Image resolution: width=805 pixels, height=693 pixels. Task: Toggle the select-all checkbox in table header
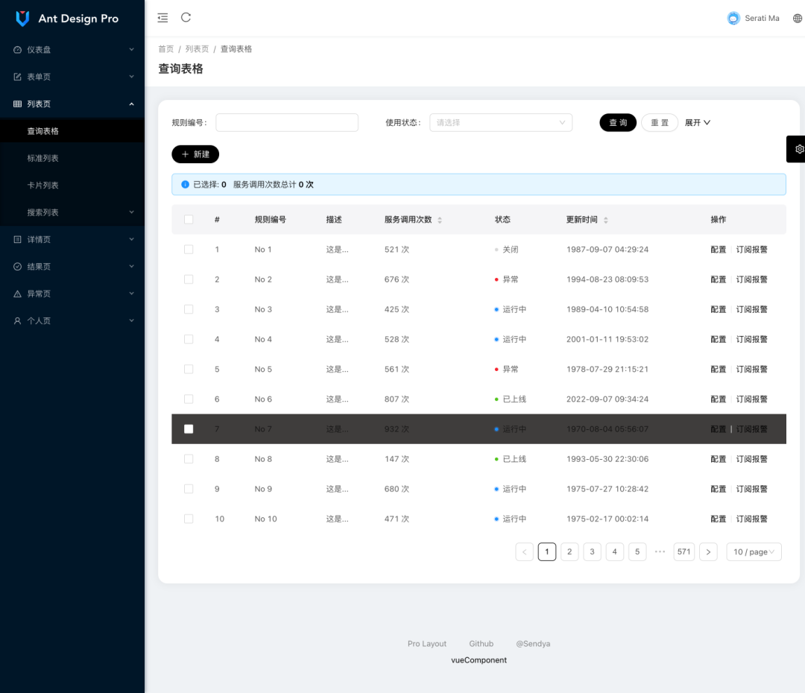click(x=189, y=220)
